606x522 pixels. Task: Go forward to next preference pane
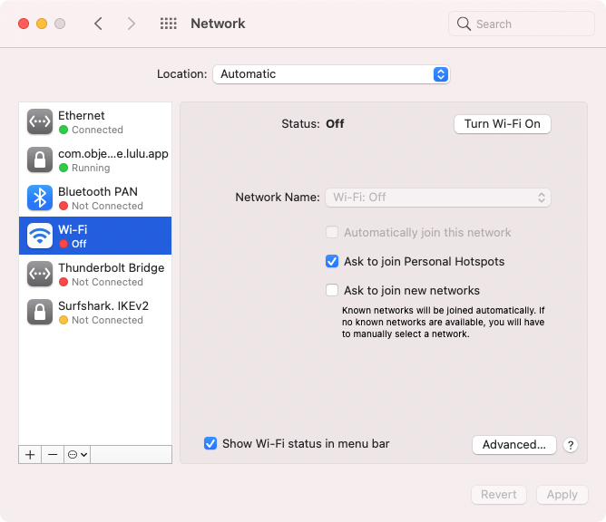[x=132, y=24]
